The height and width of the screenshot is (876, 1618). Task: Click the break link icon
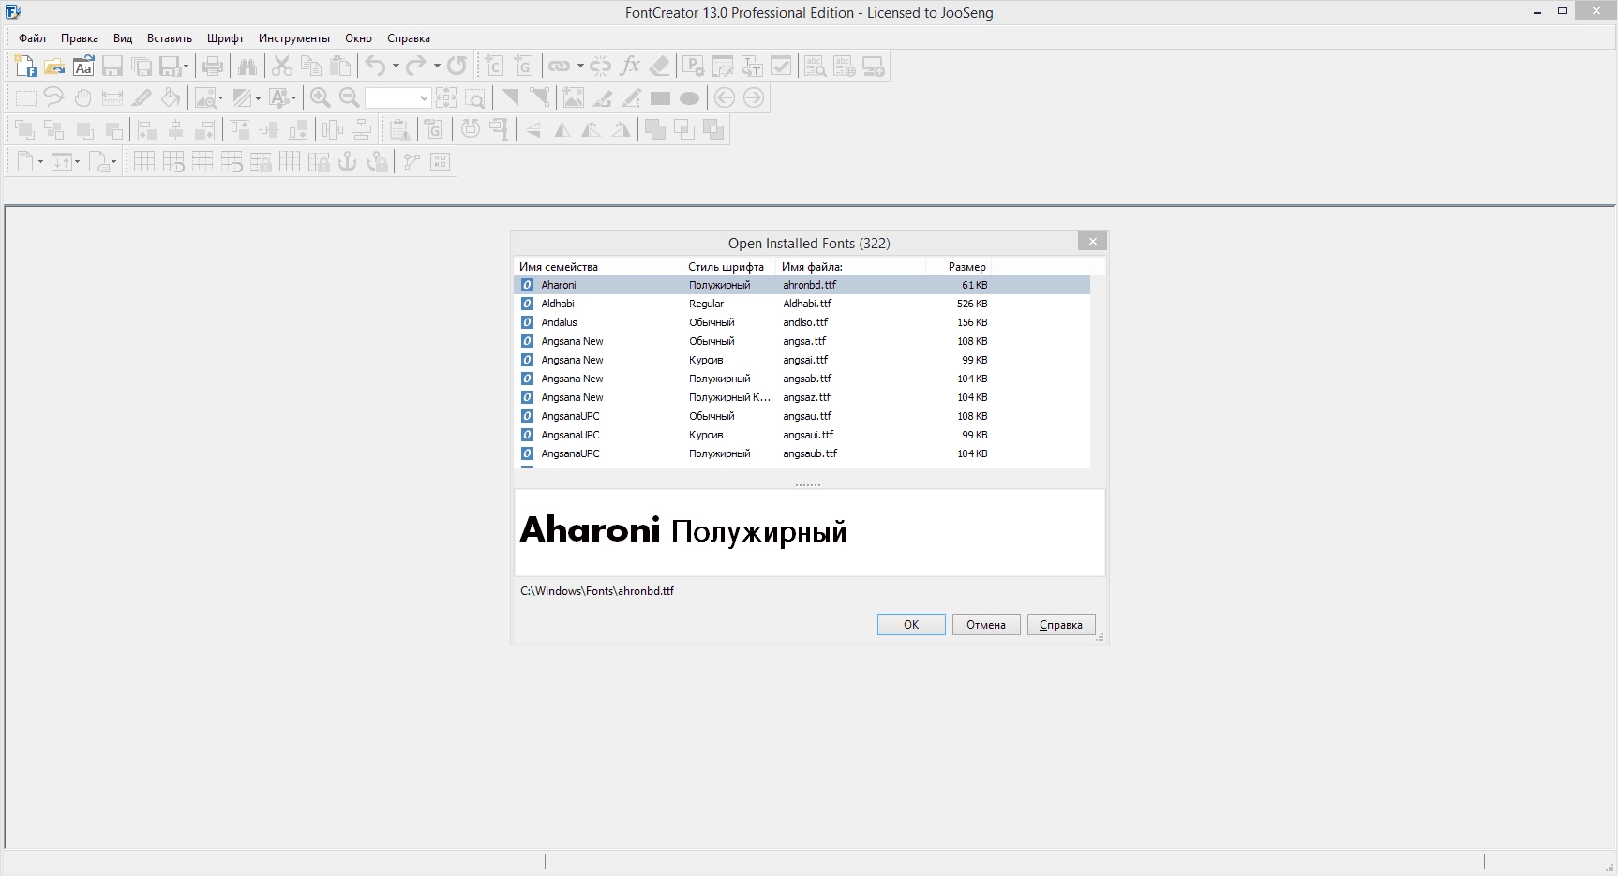[x=601, y=66]
